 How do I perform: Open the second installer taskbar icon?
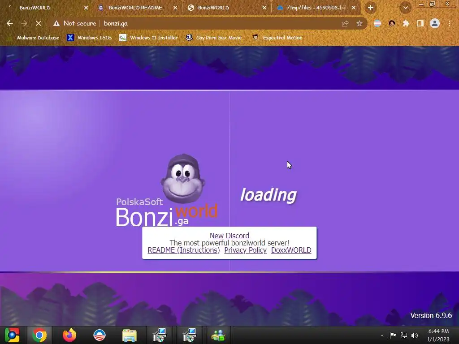190,335
